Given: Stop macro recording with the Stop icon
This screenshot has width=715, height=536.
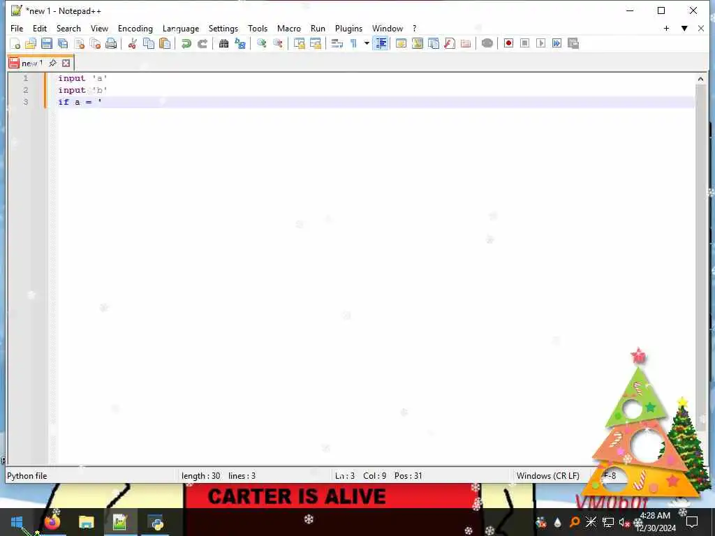Looking at the screenshot, I should 524,43.
